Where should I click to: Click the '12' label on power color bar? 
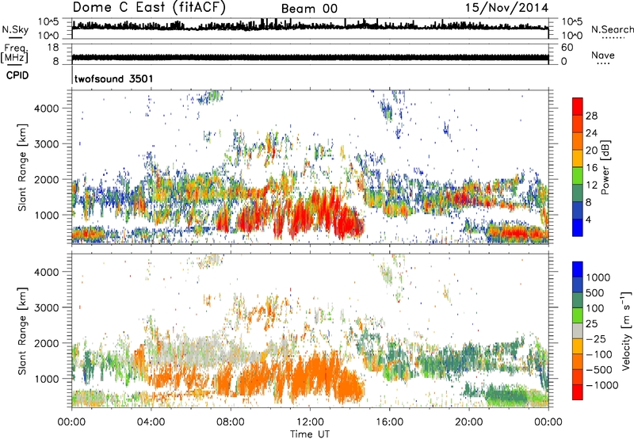tap(591, 185)
